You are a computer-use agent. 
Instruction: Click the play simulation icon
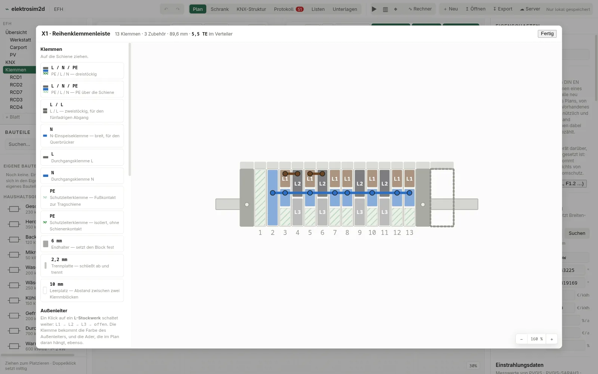point(374,9)
